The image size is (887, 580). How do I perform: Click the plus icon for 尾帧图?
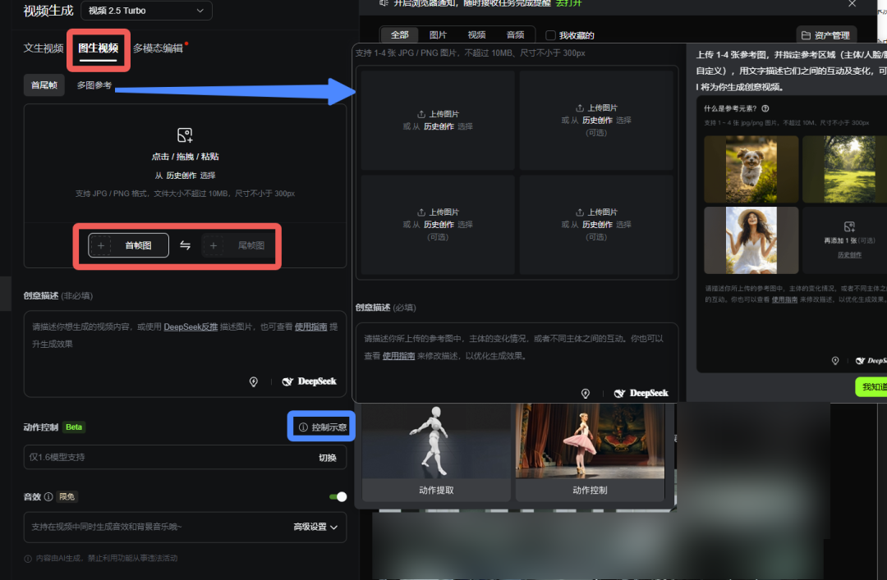(214, 245)
